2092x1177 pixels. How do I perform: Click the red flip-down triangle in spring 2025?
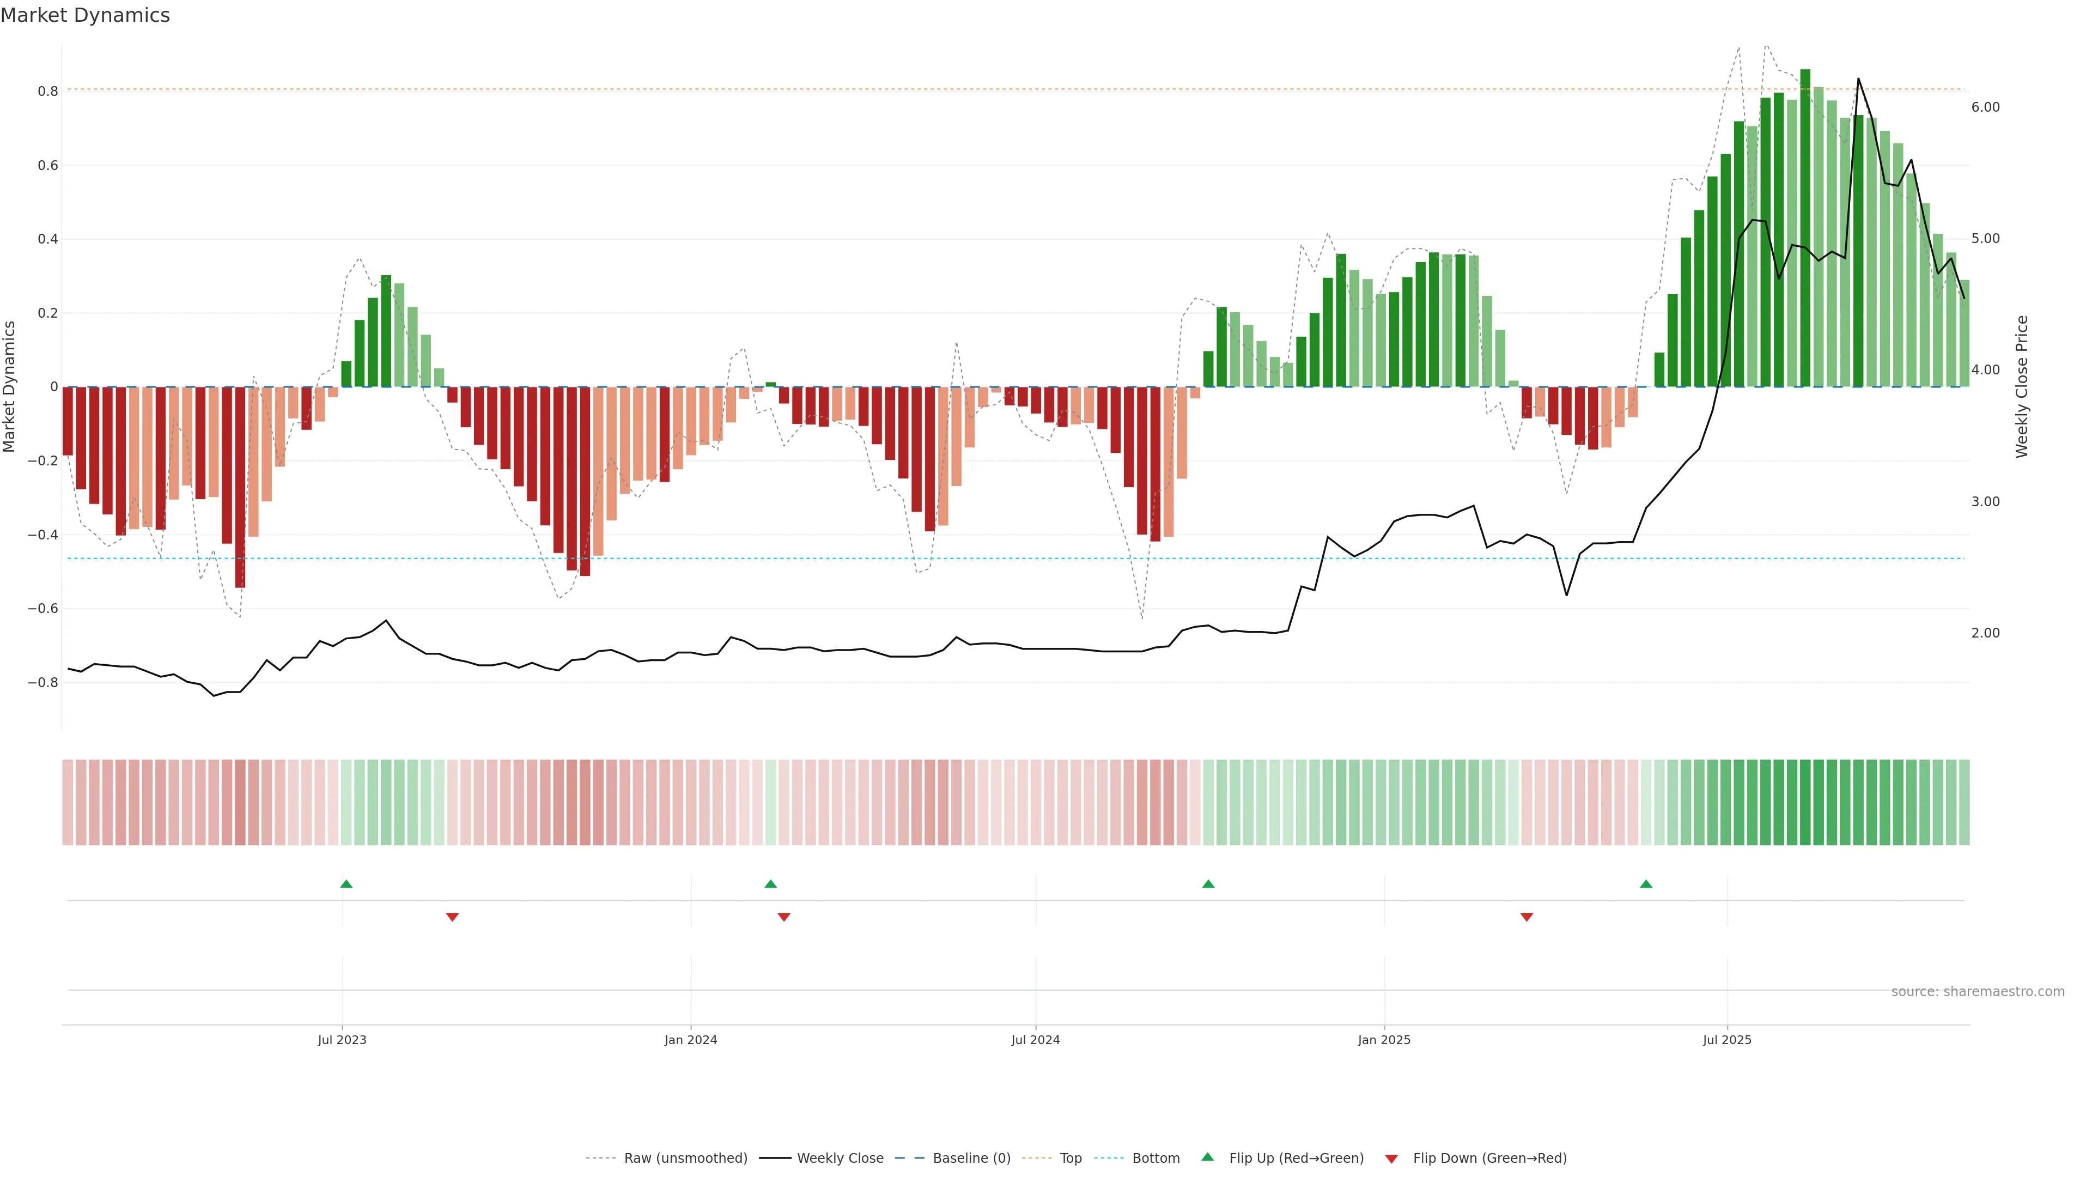tap(1527, 917)
